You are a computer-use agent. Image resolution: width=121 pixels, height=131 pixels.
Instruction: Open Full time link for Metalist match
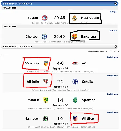tap(112, 94)
